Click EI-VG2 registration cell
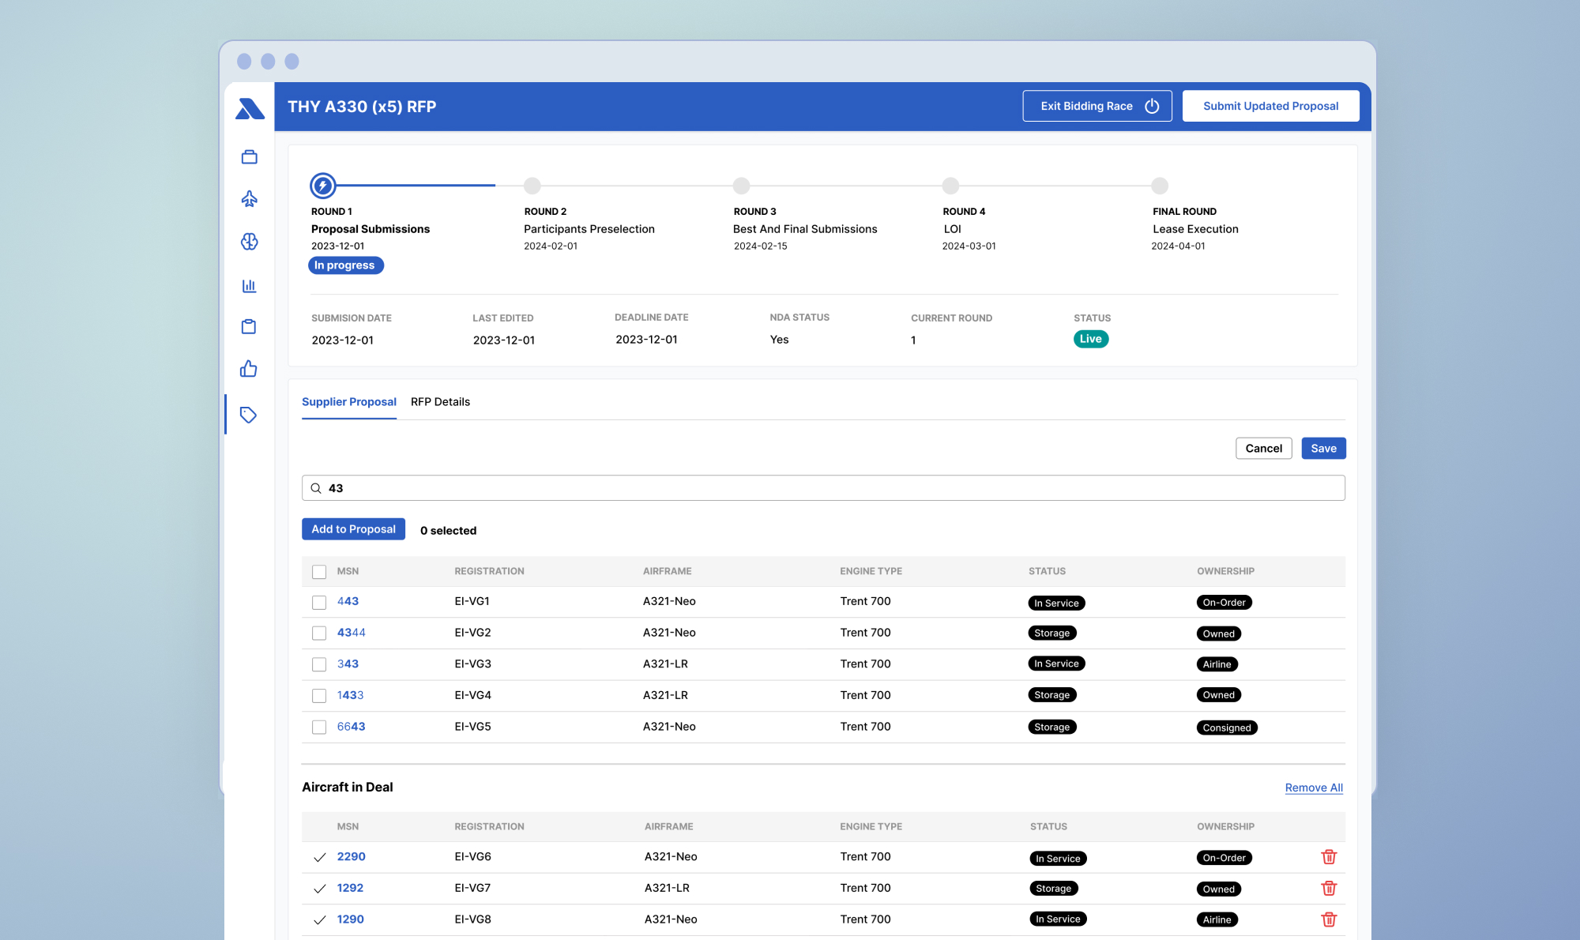 point(472,633)
